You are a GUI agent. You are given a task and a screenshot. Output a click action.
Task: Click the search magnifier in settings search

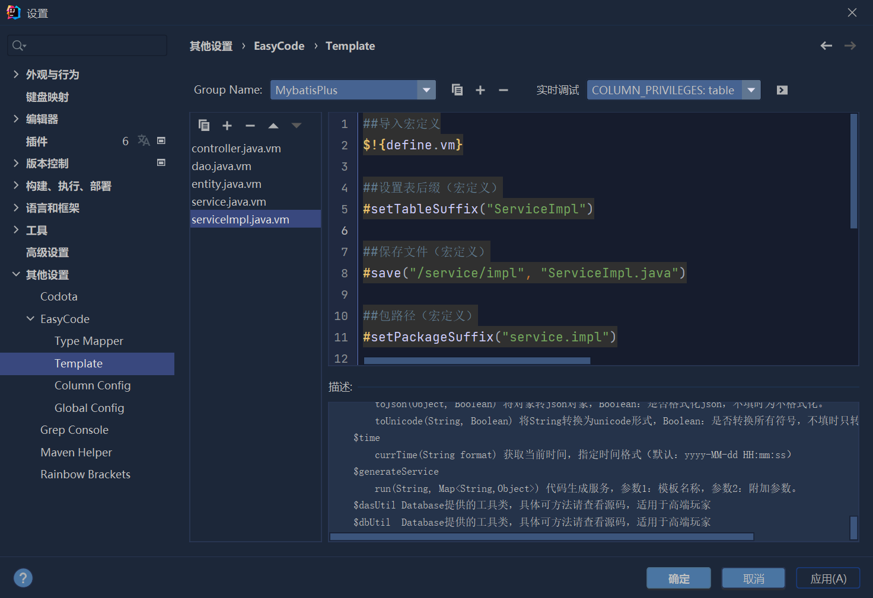pos(18,46)
